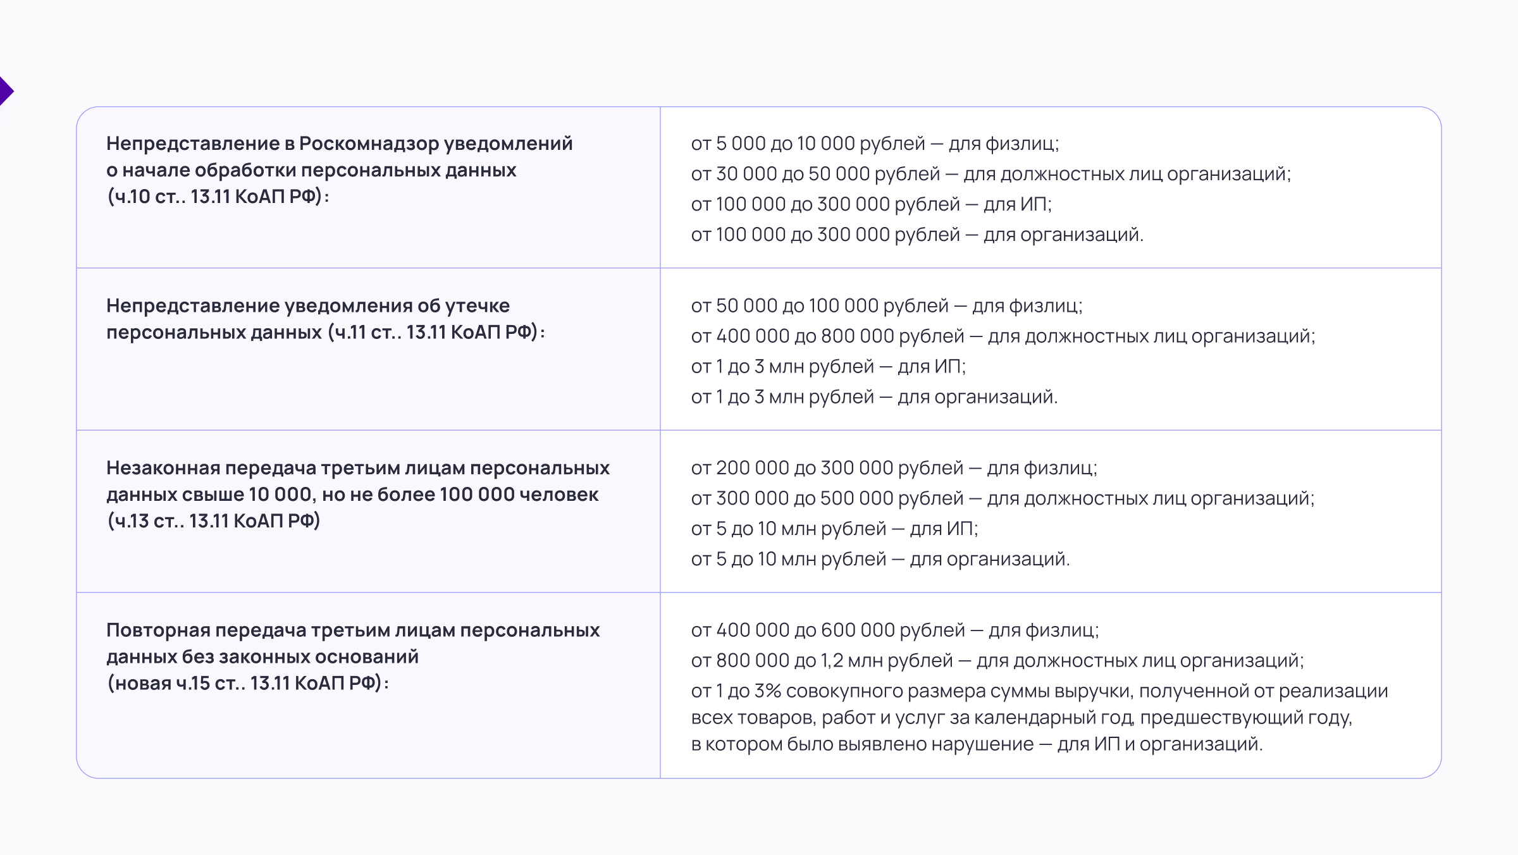Click the '30 000 до 50 000' officials fine
This screenshot has width=1518, height=855.
tap(990, 174)
